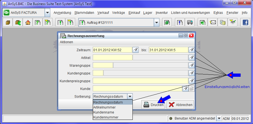
Task: Open the AnSyS FACTURA module dropdown
Action: pos(47,13)
